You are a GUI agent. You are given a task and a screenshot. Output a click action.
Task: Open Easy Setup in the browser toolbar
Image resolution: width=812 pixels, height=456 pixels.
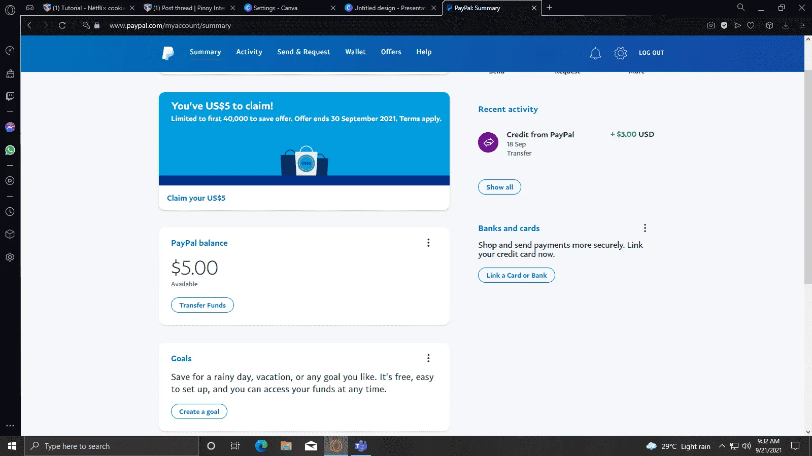click(802, 25)
